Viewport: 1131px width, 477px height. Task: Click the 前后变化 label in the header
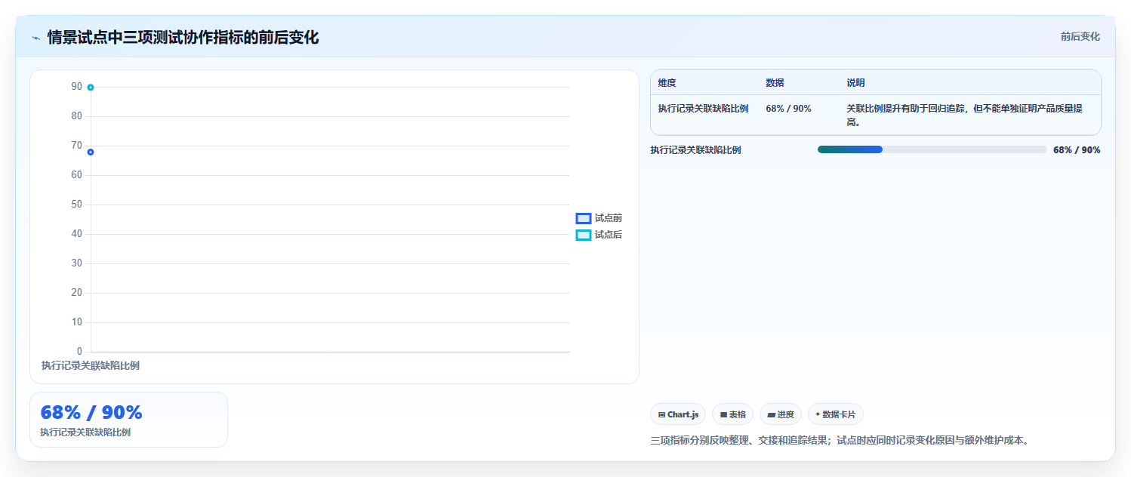click(x=1080, y=36)
